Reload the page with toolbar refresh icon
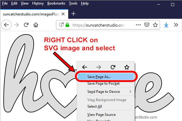The height and width of the screenshot is (121, 182). pyautogui.click(x=26, y=25)
